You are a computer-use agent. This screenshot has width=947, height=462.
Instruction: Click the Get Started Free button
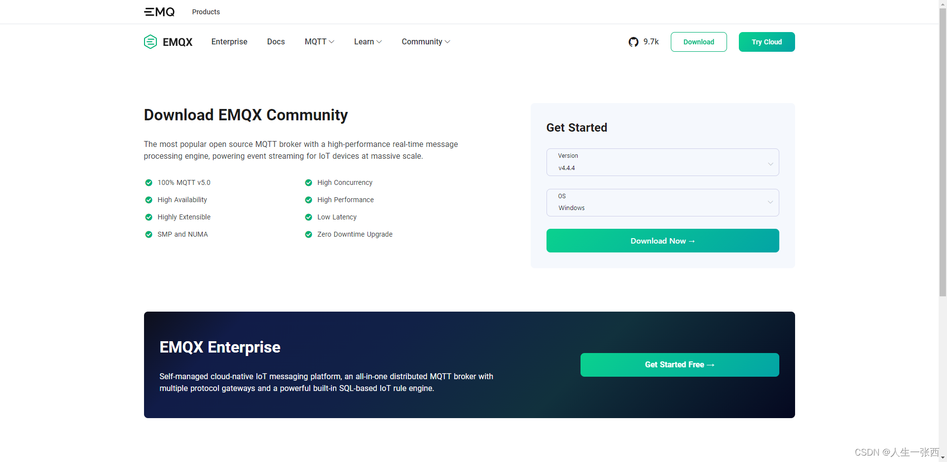tap(680, 365)
